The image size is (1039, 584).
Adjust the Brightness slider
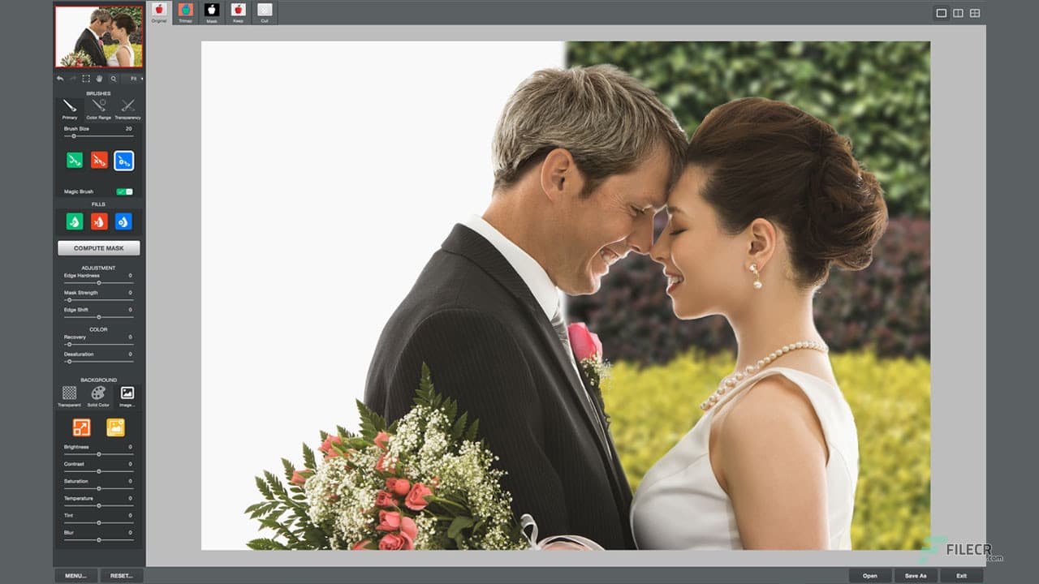[x=99, y=454]
